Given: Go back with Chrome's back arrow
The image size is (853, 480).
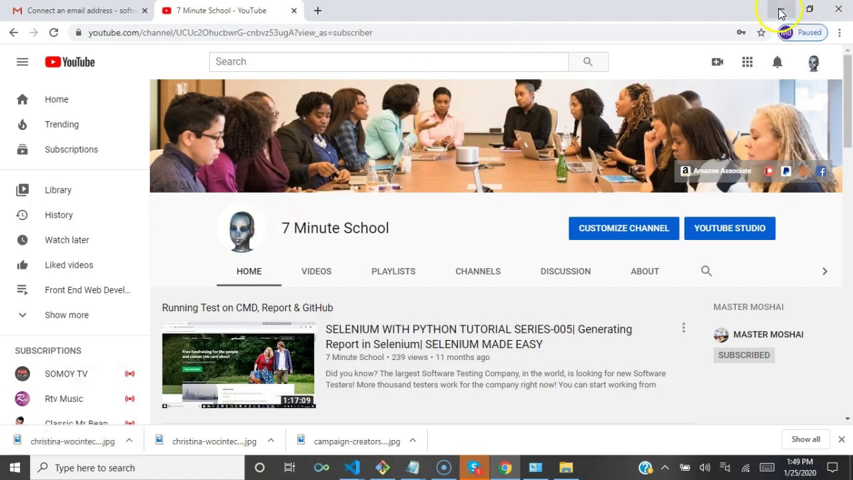Looking at the screenshot, I should [13, 33].
